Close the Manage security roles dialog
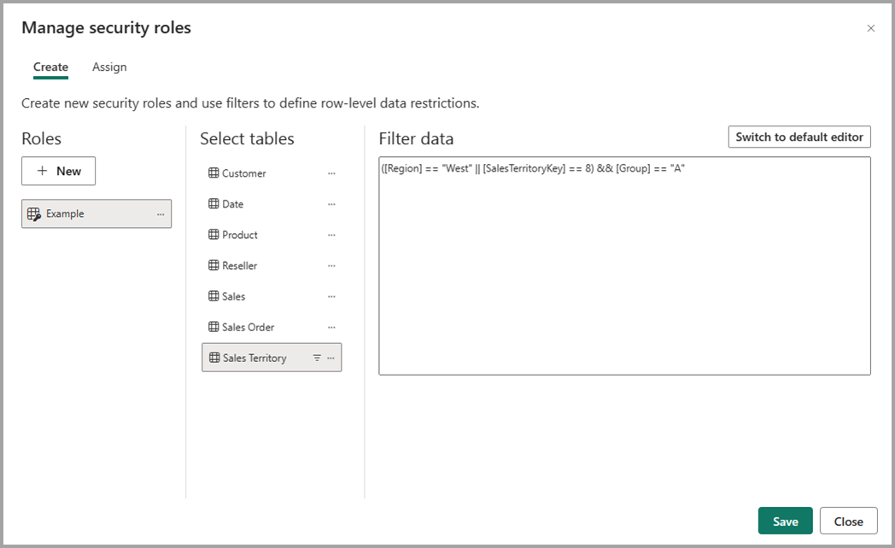895x548 pixels. pyautogui.click(x=871, y=28)
